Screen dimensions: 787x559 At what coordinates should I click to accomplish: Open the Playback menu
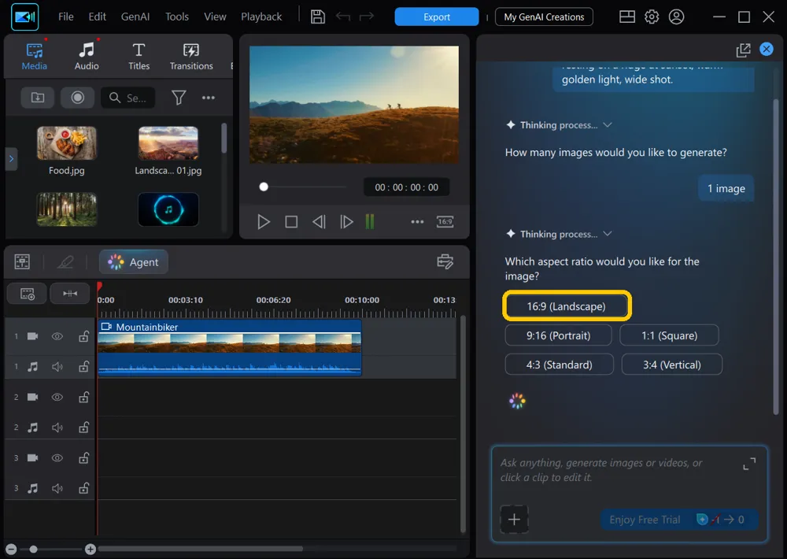(x=261, y=17)
